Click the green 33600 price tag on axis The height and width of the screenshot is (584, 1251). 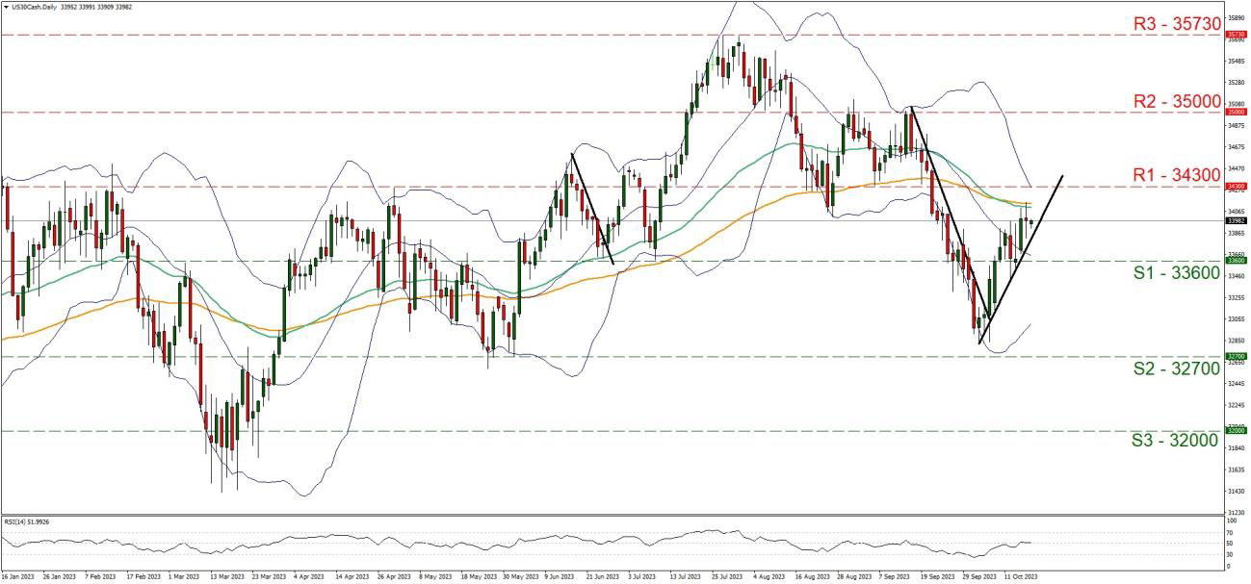coord(1237,261)
